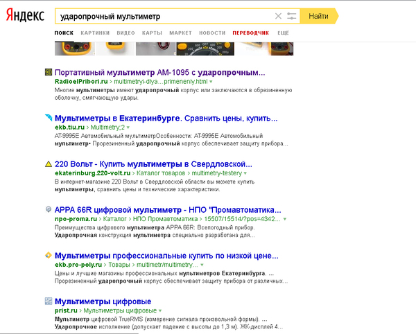Click the prist.ru favicon
Image resolution: width=416 pixels, height=334 pixels.
tap(49, 301)
